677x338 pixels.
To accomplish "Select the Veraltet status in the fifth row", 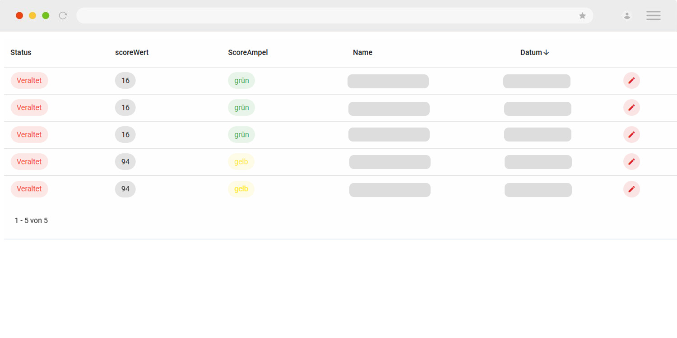I will click(x=29, y=189).
